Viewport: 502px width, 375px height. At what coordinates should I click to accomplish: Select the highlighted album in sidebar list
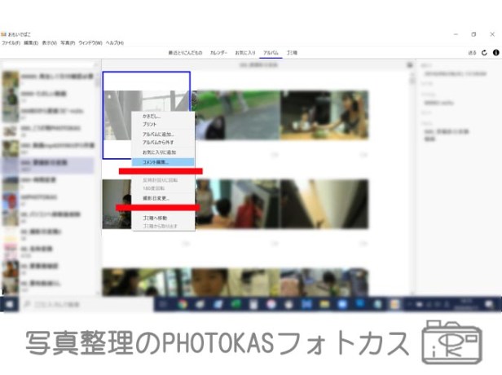[48, 165]
